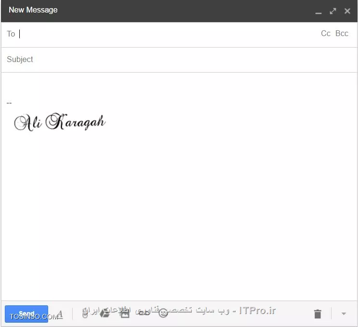
Task: Insert files using the Google Drive icon
Action: [x=105, y=314]
